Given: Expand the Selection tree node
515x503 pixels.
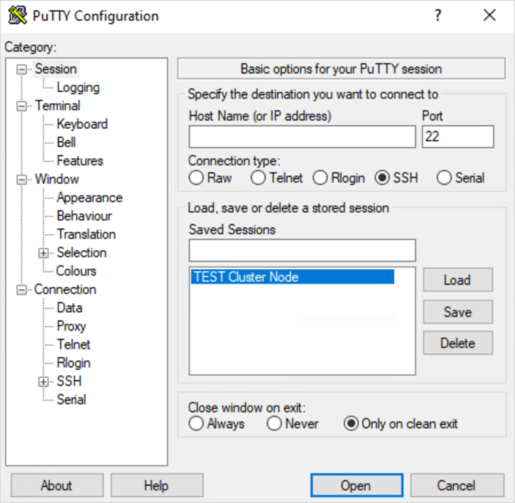Looking at the screenshot, I should [x=44, y=253].
